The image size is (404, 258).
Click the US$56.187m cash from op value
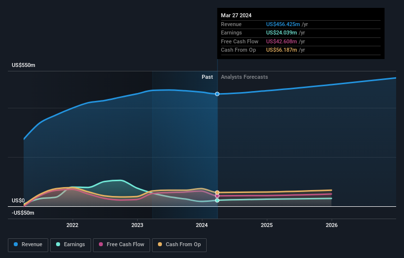[x=281, y=50]
